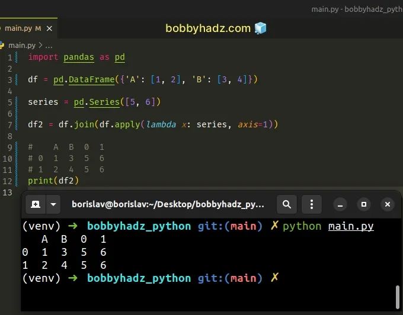Click the ice cube emoji beside bobbyhadz.com

click(x=261, y=28)
